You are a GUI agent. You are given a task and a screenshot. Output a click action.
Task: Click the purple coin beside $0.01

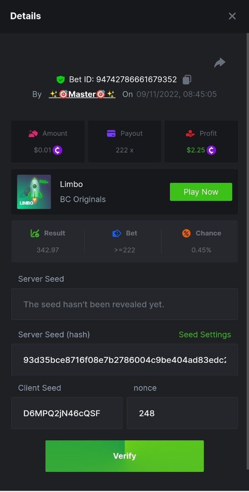[x=57, y=150]
